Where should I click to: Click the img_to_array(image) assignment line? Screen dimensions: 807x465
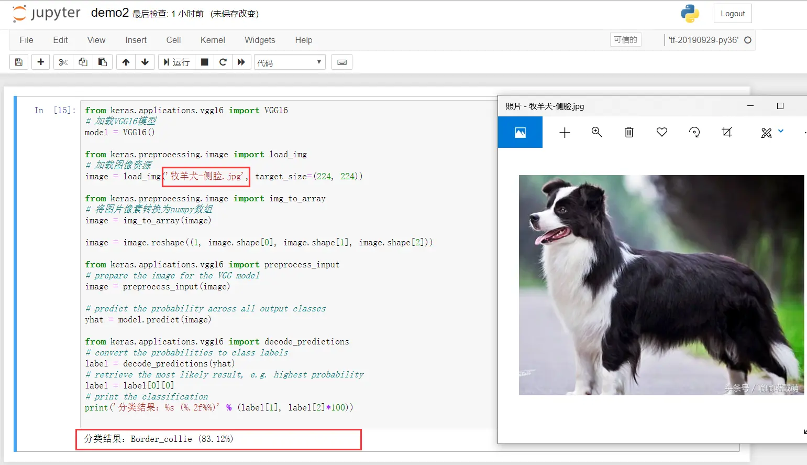pos(148,220)
